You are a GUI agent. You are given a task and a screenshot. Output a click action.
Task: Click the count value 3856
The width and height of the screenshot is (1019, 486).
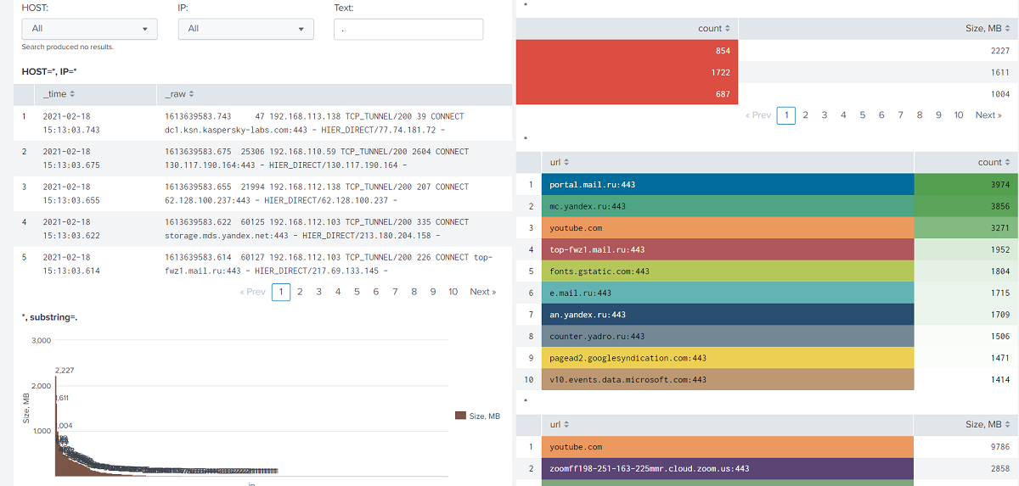[x=999, y=206]
